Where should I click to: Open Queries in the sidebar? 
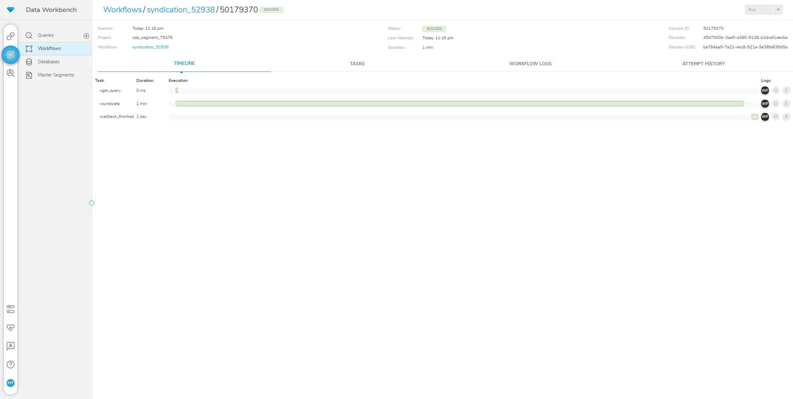pyautogui.click(x=46, y=36)
